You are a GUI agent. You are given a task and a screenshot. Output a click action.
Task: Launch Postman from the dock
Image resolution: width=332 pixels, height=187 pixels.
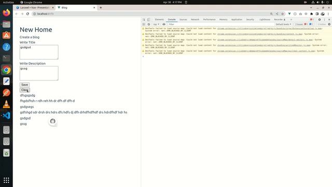click(x=6, y=92)
